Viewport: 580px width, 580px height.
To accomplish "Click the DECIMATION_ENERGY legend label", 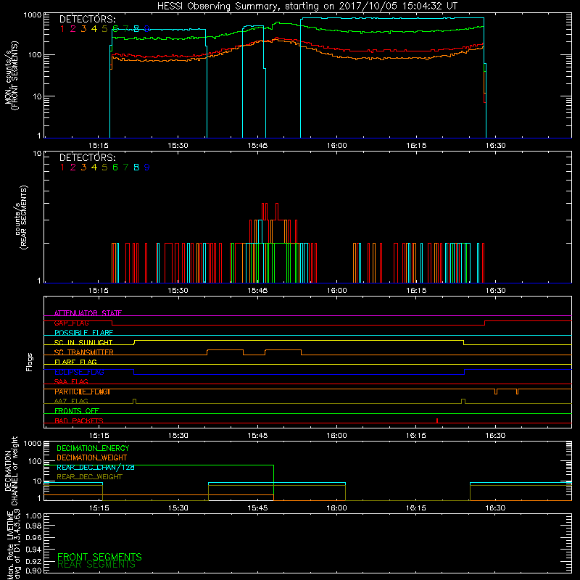I will pyautogui.click(x=93, y=448).
